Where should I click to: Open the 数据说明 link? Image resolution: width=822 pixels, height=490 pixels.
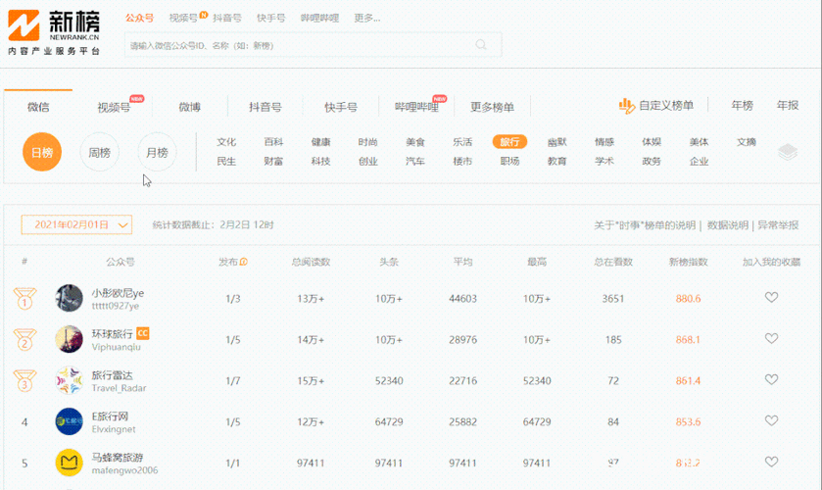[x=728, y=225]
